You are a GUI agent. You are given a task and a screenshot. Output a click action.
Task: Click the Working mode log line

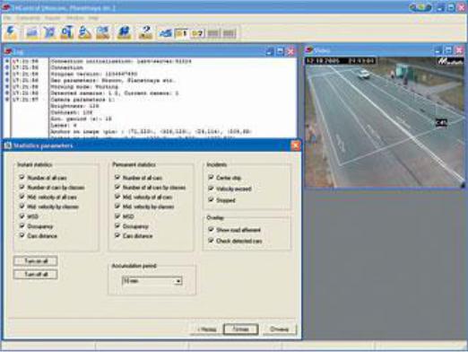tap(84, 87)
